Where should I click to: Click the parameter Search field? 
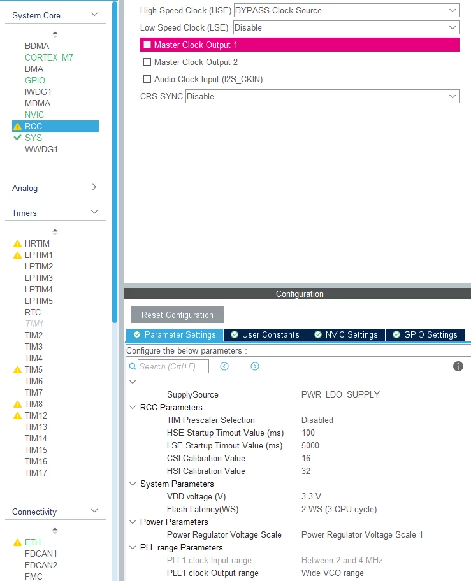click(173, 366)
